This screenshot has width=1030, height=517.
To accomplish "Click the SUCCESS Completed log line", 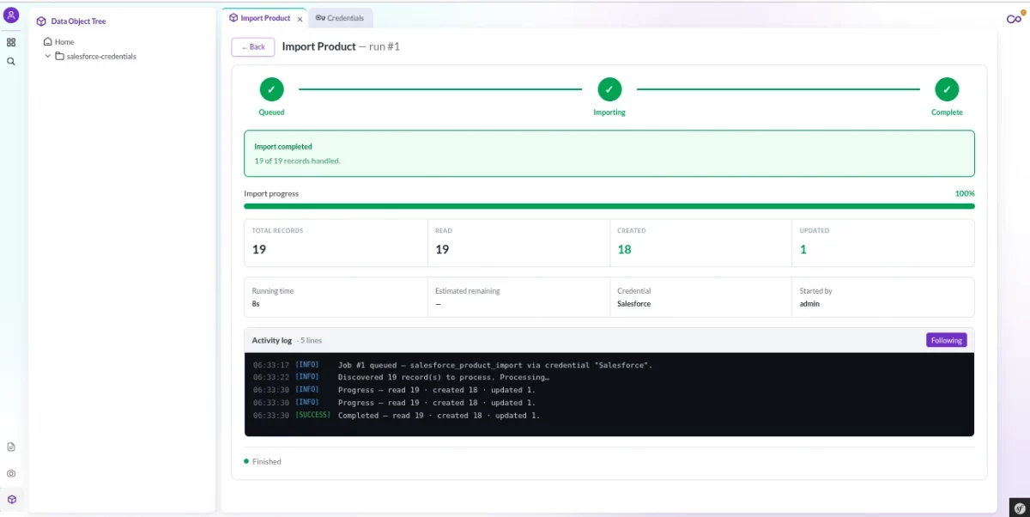I will point(397,416).
